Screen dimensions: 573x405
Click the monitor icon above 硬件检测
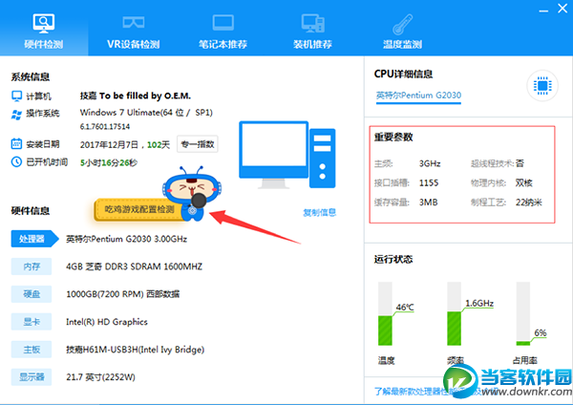tap(44, 23)
